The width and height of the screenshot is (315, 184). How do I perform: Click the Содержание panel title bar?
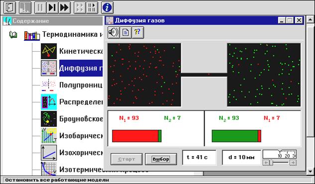point(53,21)
